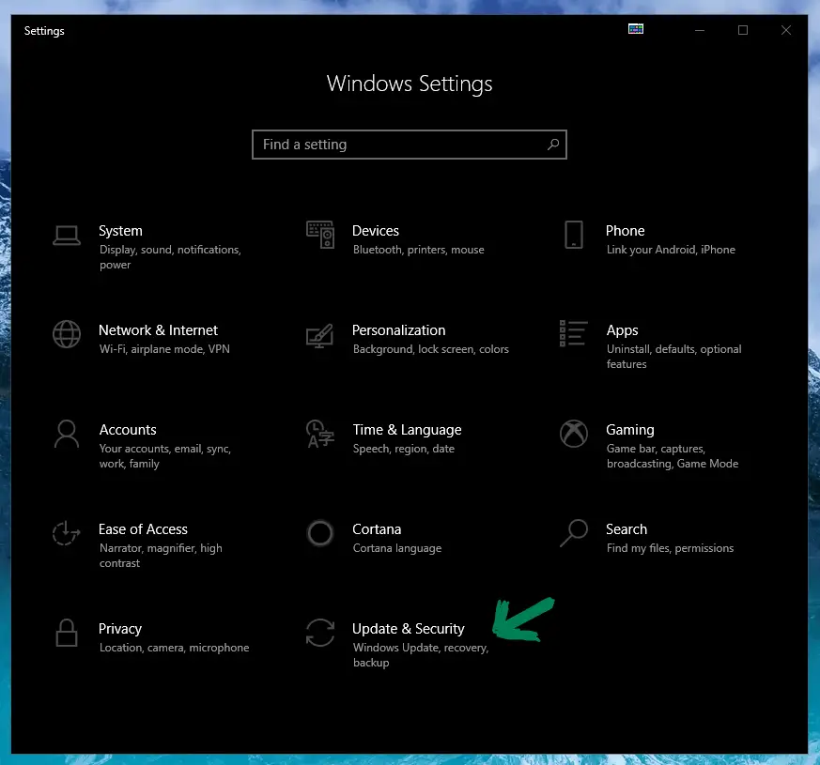Viewport: 820px width, 765px height.
Task: Click the Personalization paintbrush icon
Action: (x=319, y=335)
